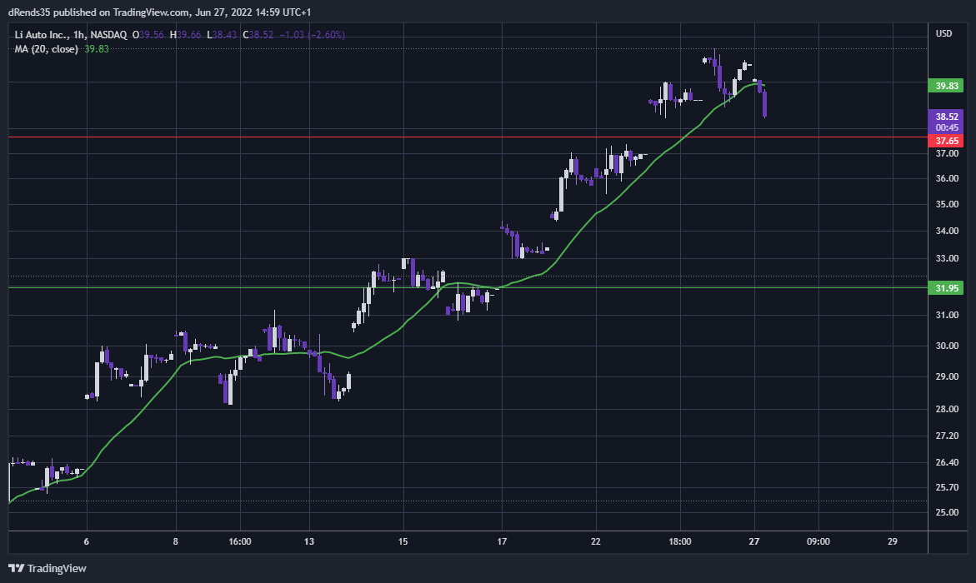
Task: Click the dRends35 published on TradingView.com header
Action: [x=159, y=12]
